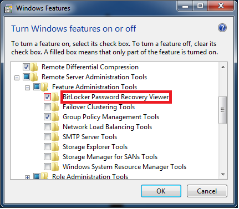The height and width of the screenshot is (209, 239).
Task: Confirm changes with OK button
Action: tap(161, 191)
